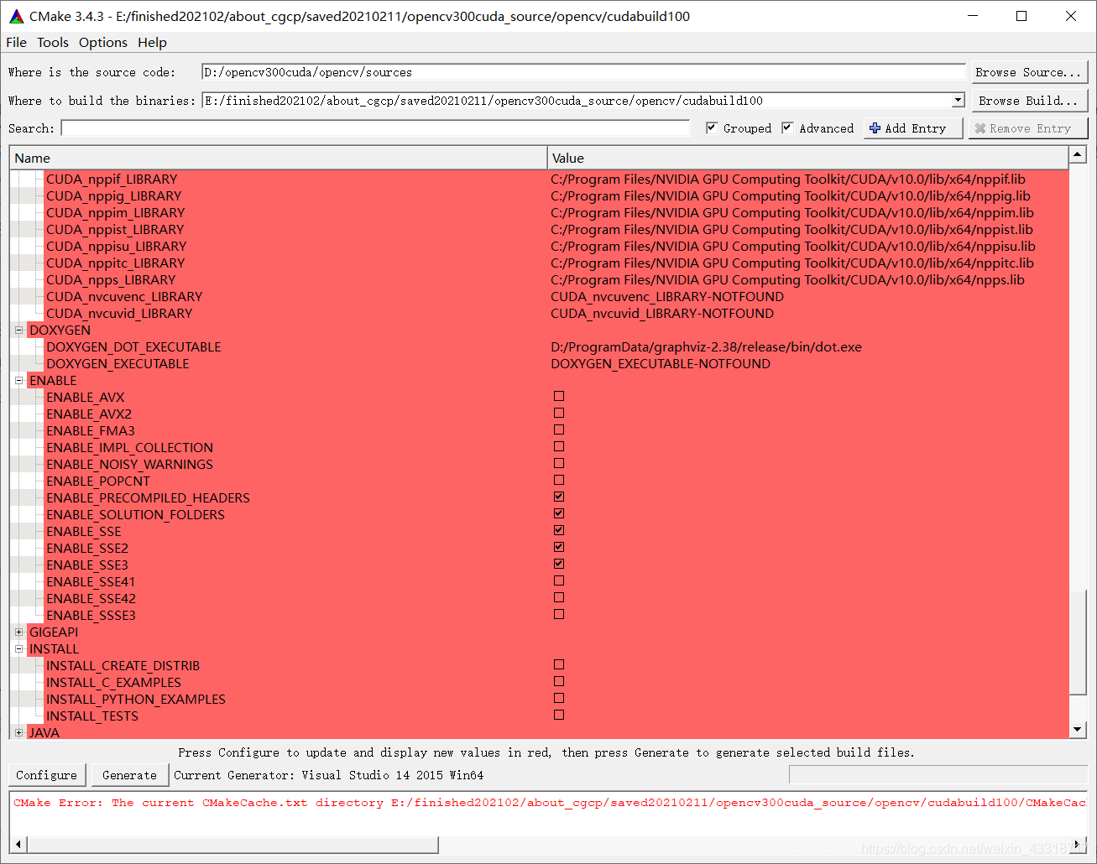
Task: Check ENABLE_NOISY_WARNINGS option
Action: [x=559, y=463]
